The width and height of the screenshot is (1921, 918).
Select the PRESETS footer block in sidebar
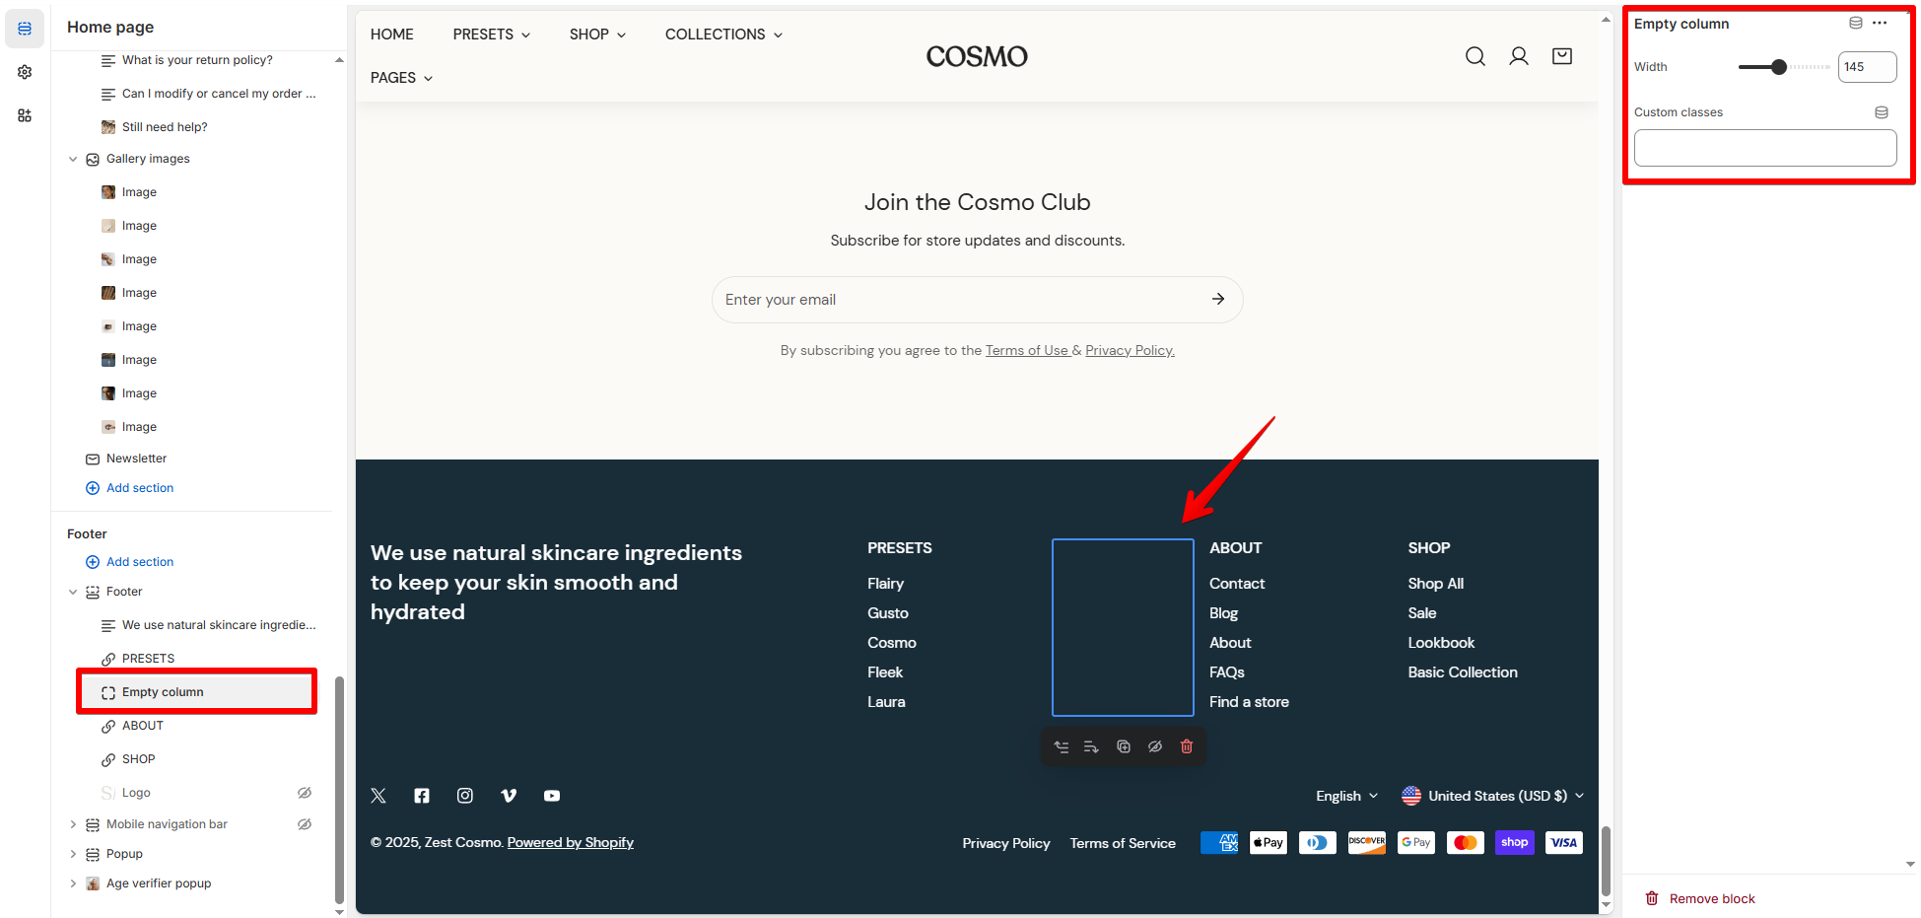point(148,659)
